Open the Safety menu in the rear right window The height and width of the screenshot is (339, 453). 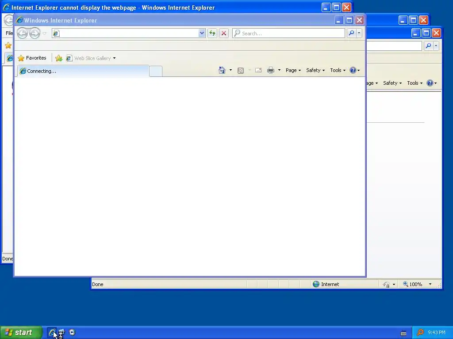392,83
